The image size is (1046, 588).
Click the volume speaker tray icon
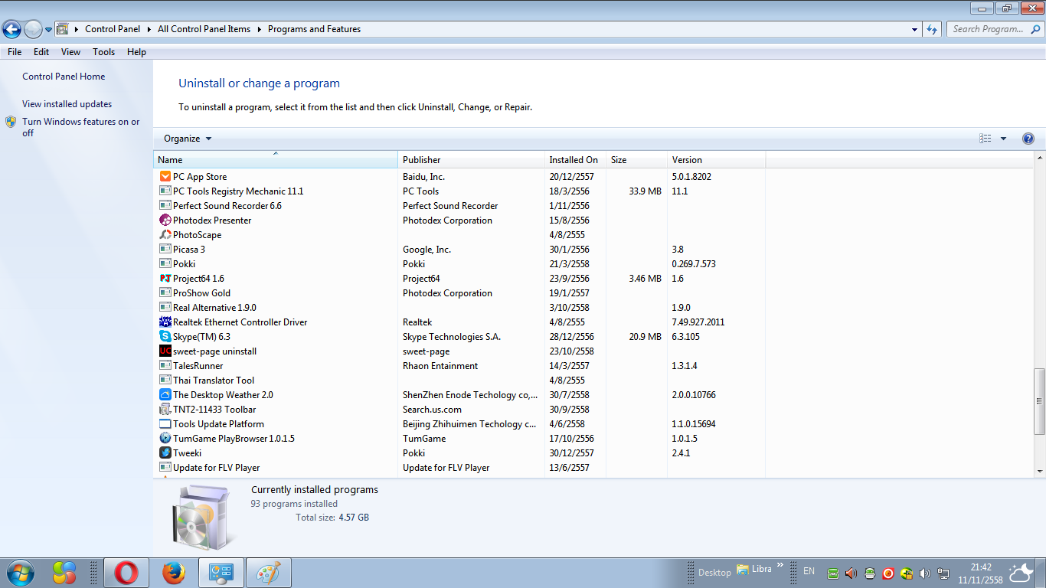tap(925, 573)
